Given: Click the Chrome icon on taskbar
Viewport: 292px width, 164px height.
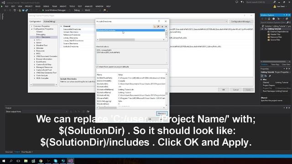Looking at the screenshot, I should click(41, 161).
